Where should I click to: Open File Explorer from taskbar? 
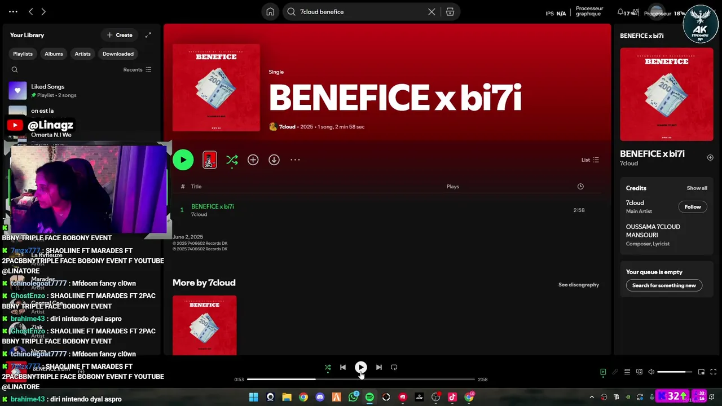[x=287, y=398]
